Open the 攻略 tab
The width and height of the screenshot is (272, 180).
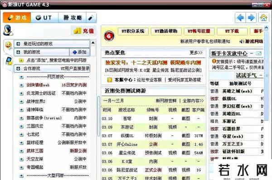coord(72,18)
